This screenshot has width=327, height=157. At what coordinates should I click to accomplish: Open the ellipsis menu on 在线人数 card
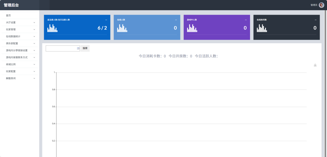click(176, 20)
